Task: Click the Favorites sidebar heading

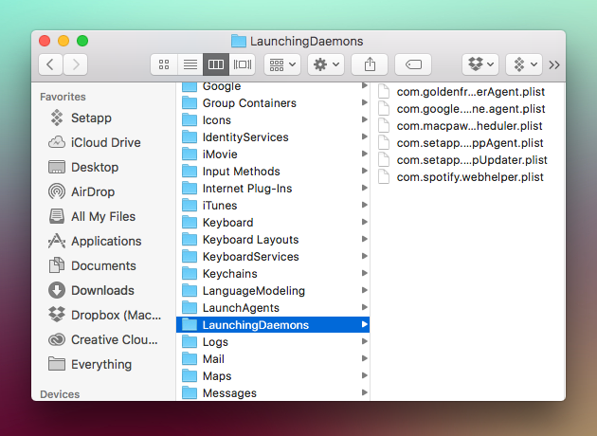Action: pyautogui.click(x=63, y=97)
